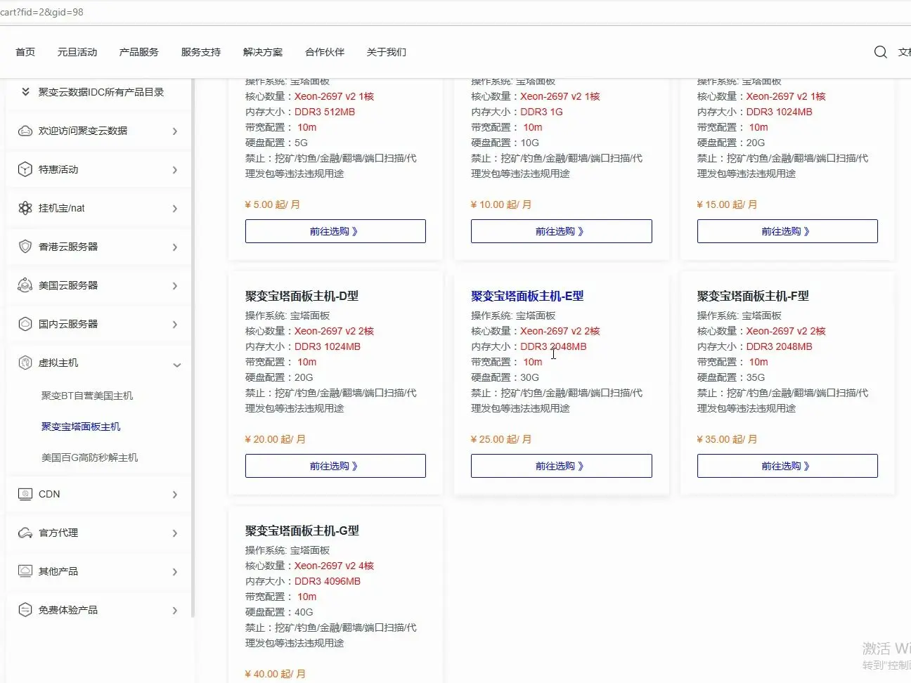
Task: Open the search magnifier icon
Action: [880, 52]
